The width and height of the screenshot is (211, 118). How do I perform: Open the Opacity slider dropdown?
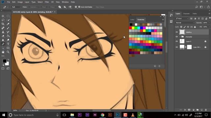pyautogui.click(x=209, y=23)
